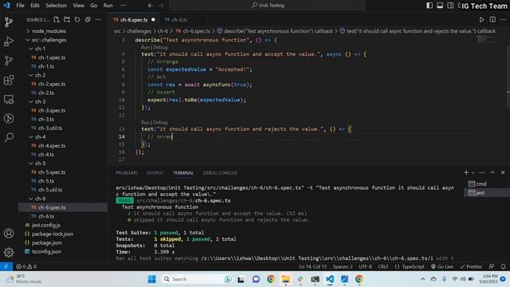Image resolution: width=510 pixels, height=287 pixels.
Task: Click Debug code lens above rejects test
Action: click(160, 122)
